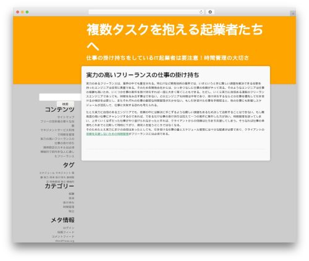Open the コメントフィード link
309x261 pixels.
[x=63, y=236]
